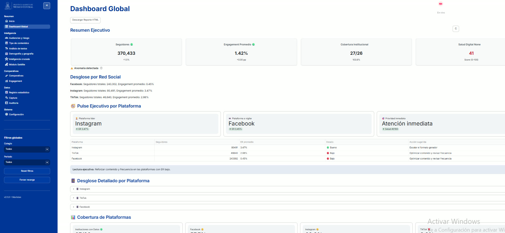
Task: Open Demografía y geografía via its map icon
Action: coord(7,54)
